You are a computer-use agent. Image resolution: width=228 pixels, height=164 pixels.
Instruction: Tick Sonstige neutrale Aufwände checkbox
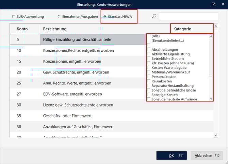coord(149,99)
